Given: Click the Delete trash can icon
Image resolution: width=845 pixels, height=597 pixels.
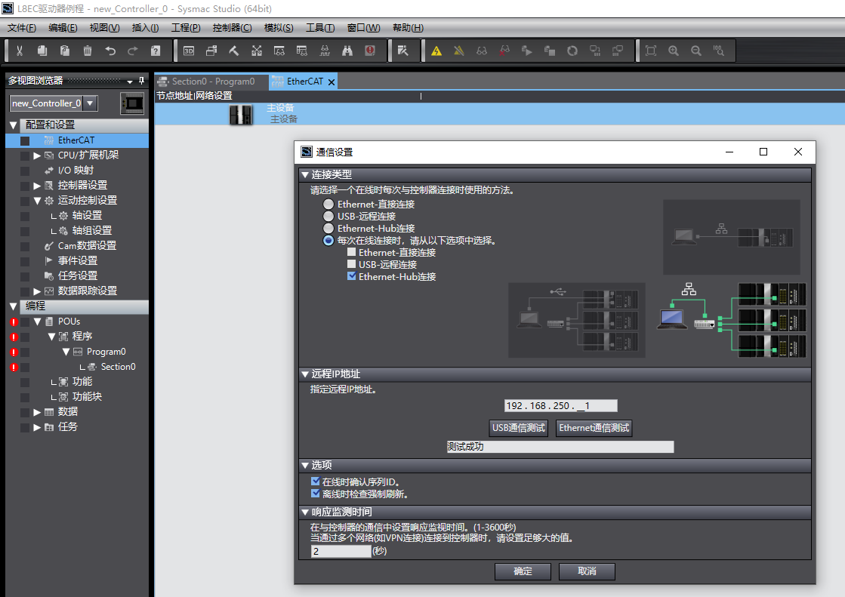Looking at the screenshot, I should (88, 51).
